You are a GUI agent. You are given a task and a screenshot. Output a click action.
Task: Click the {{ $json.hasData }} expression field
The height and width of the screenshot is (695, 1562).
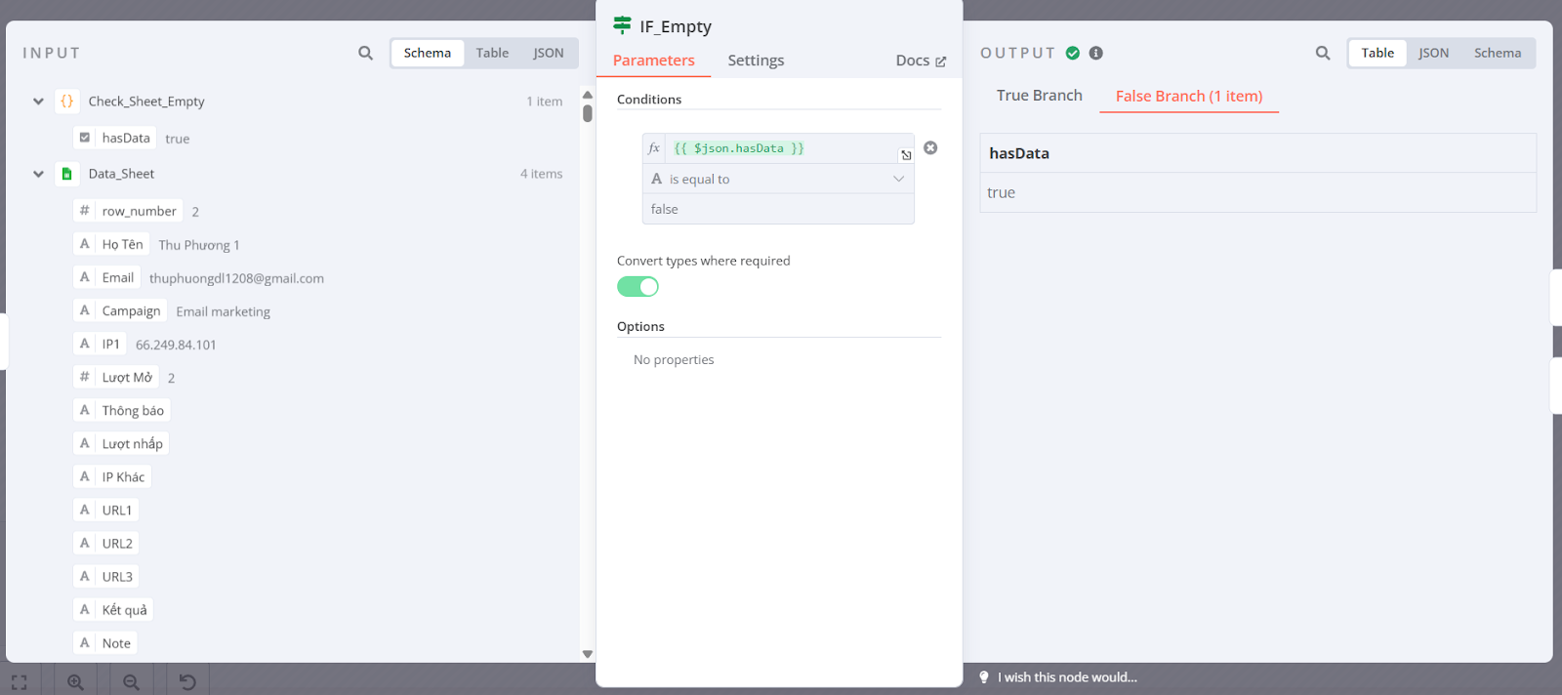(x=781, y=148)
